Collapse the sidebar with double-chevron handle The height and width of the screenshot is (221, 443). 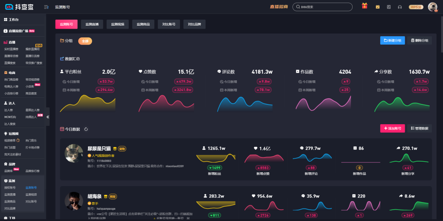click(48, 117)
